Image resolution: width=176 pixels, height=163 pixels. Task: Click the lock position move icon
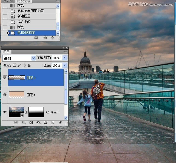tap(24, 65)
